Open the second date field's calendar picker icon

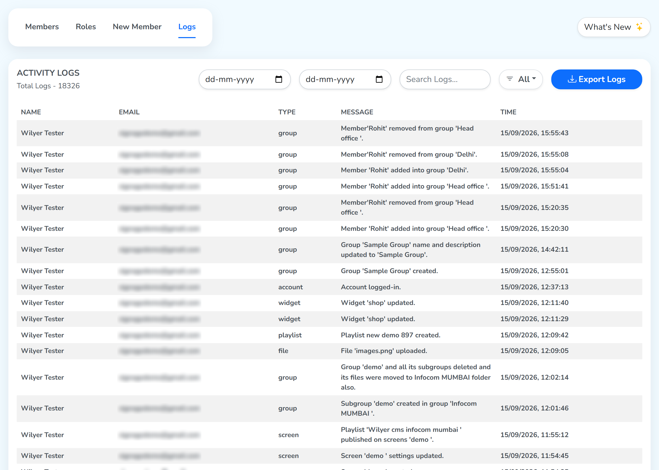point(379,79)
